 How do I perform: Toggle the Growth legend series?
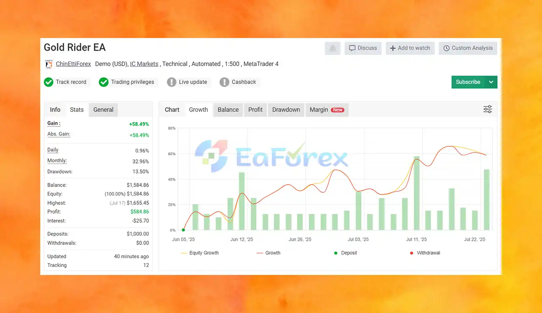[x=268, y=253]
